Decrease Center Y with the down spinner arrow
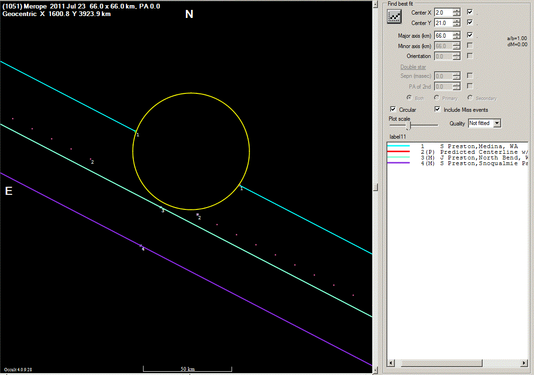 456,25
